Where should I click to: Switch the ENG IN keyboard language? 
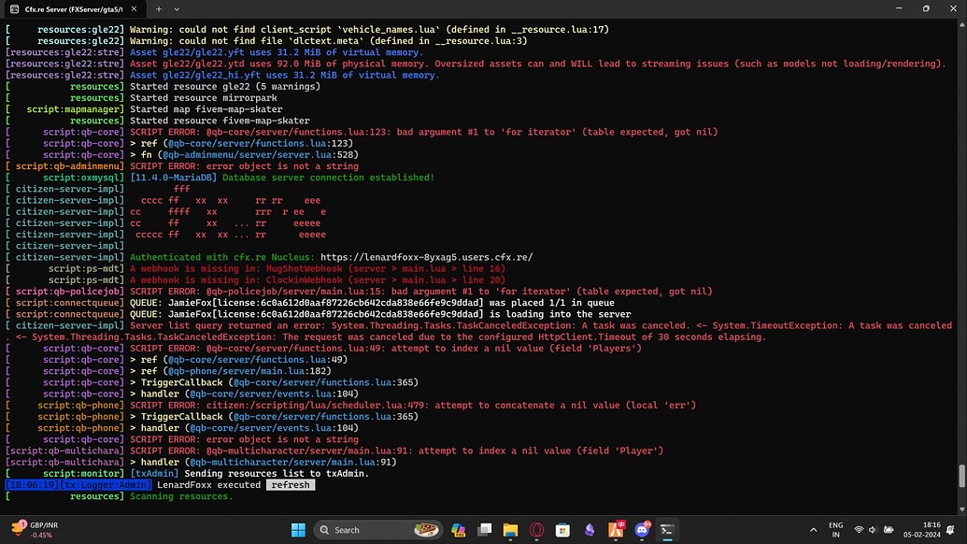pos(835,529)
